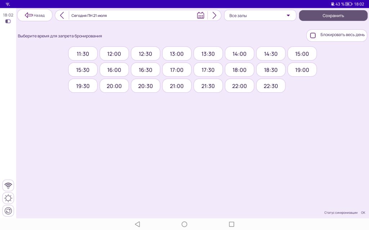Tap the Wi-Fi icon in left sidebar
The height and width of the screenshot is (230, 369).
8,185
